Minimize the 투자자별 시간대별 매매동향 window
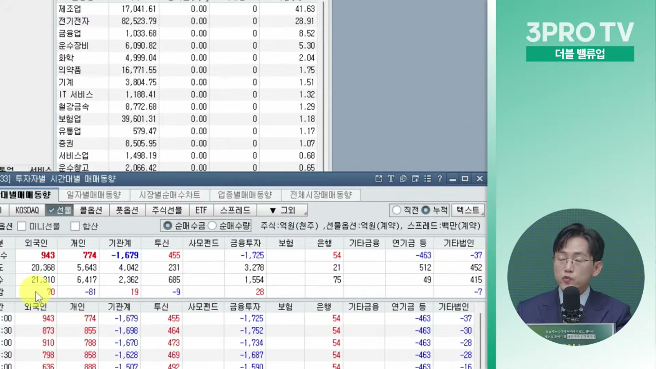The width and height of the screenshot is (656, 369). coord(453,179)
